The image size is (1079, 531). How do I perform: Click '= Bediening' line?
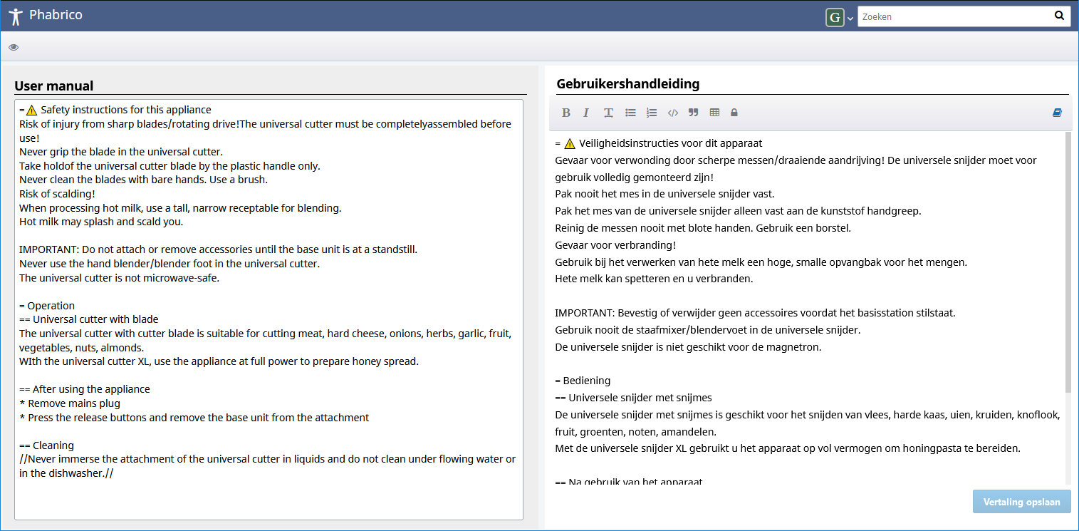pos(583,381)
